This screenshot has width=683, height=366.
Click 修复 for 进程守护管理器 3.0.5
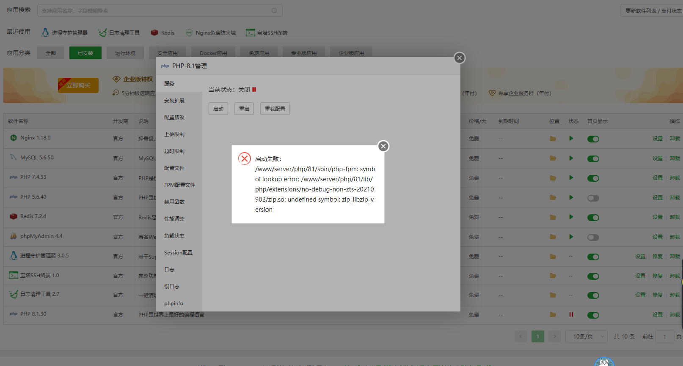point(658,257)
